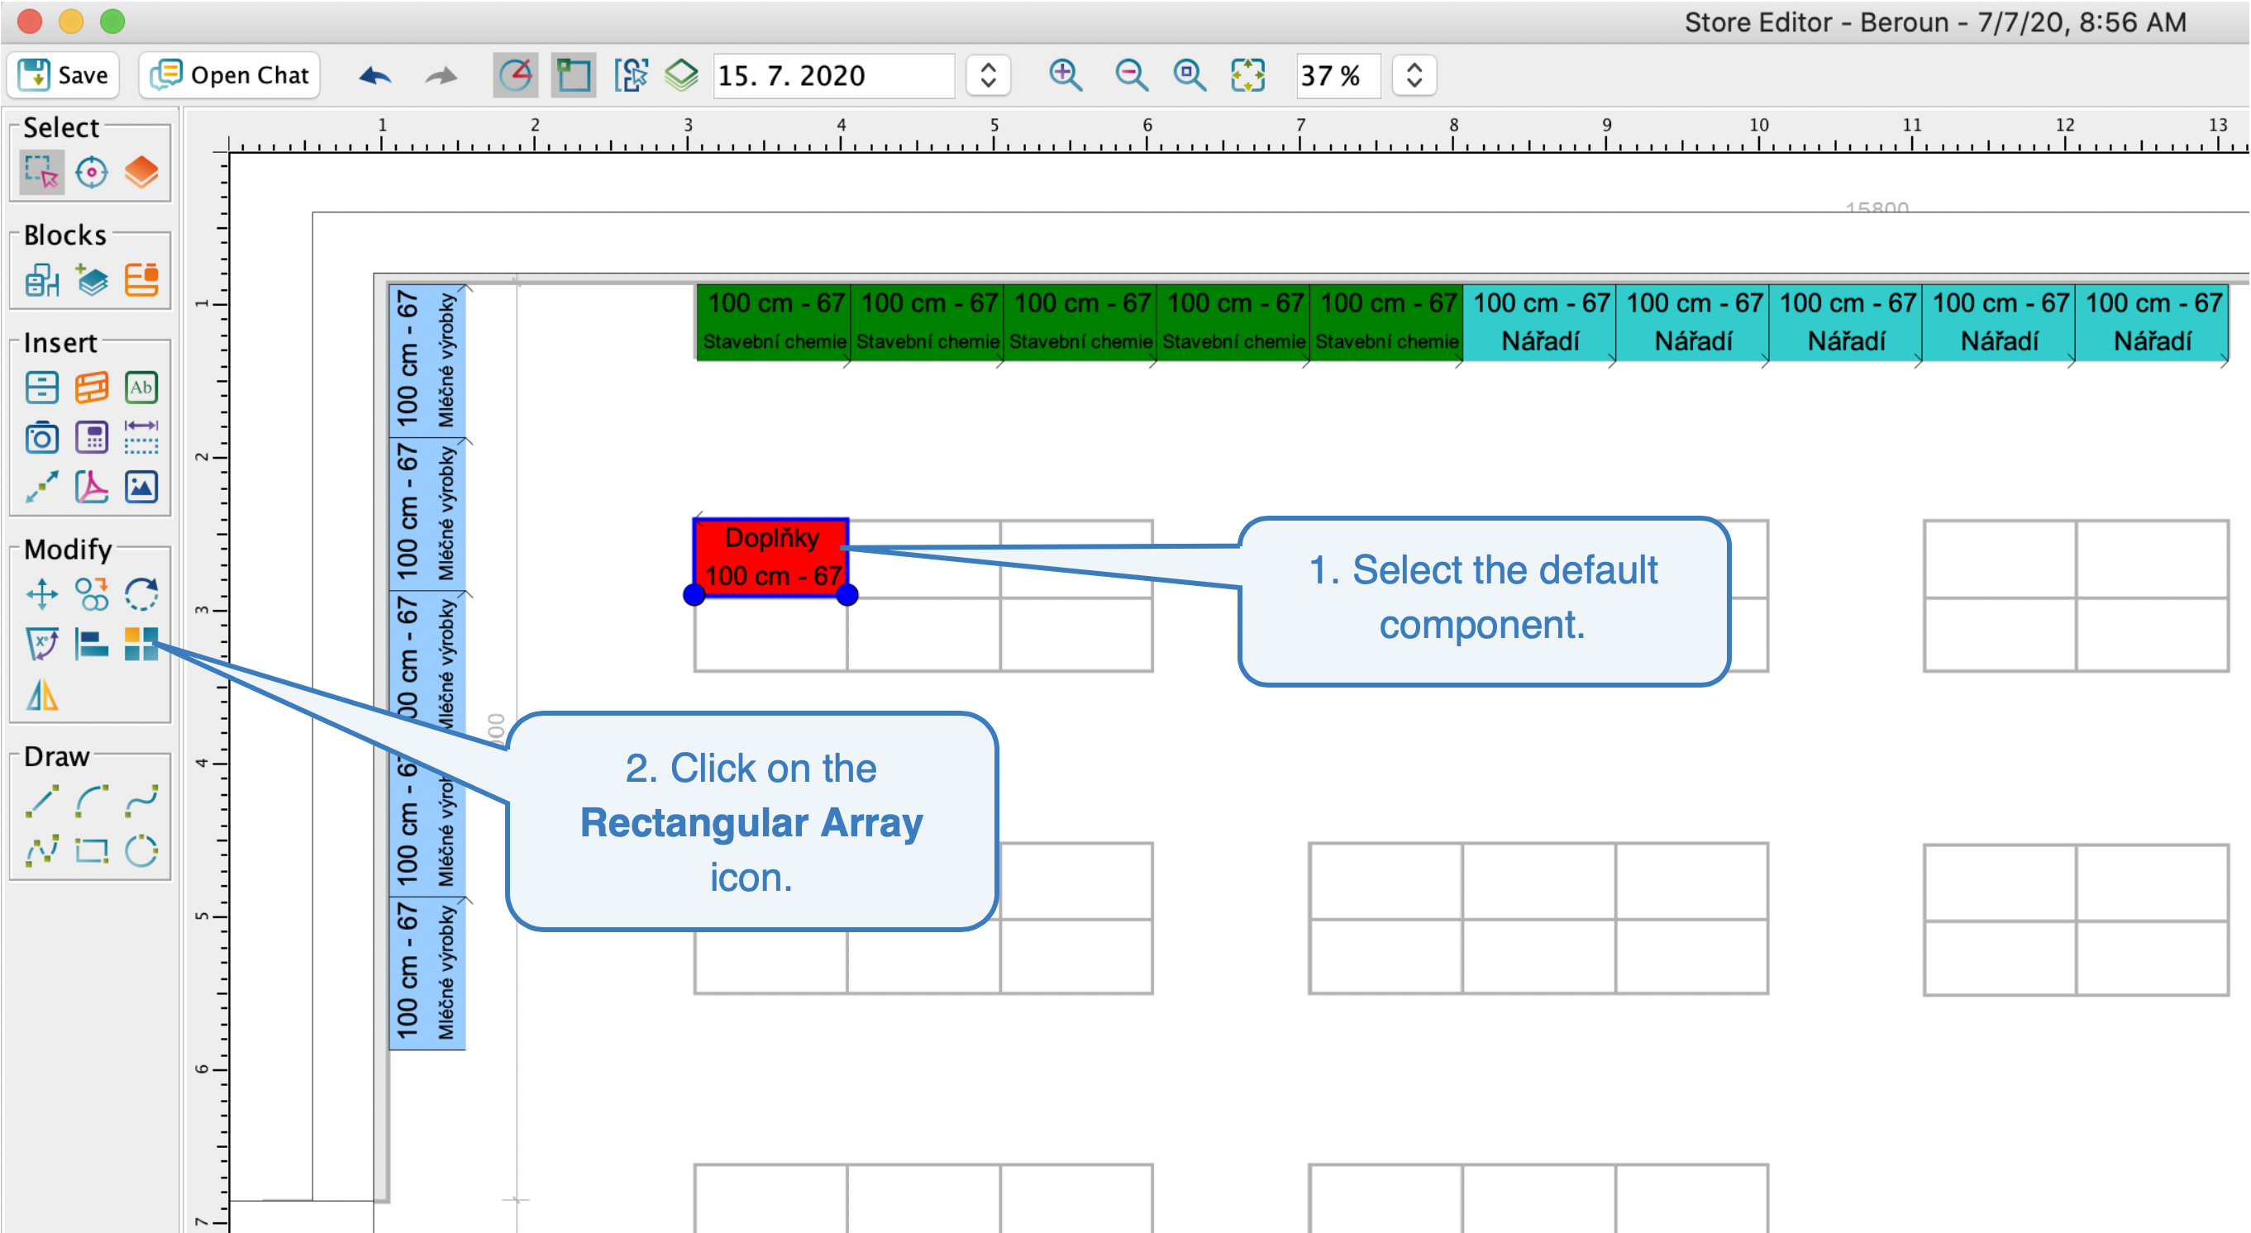Insert a dimension measurement
Image resolution: width=2251 pixels, height=1233 pixels.
coord(141,437)
